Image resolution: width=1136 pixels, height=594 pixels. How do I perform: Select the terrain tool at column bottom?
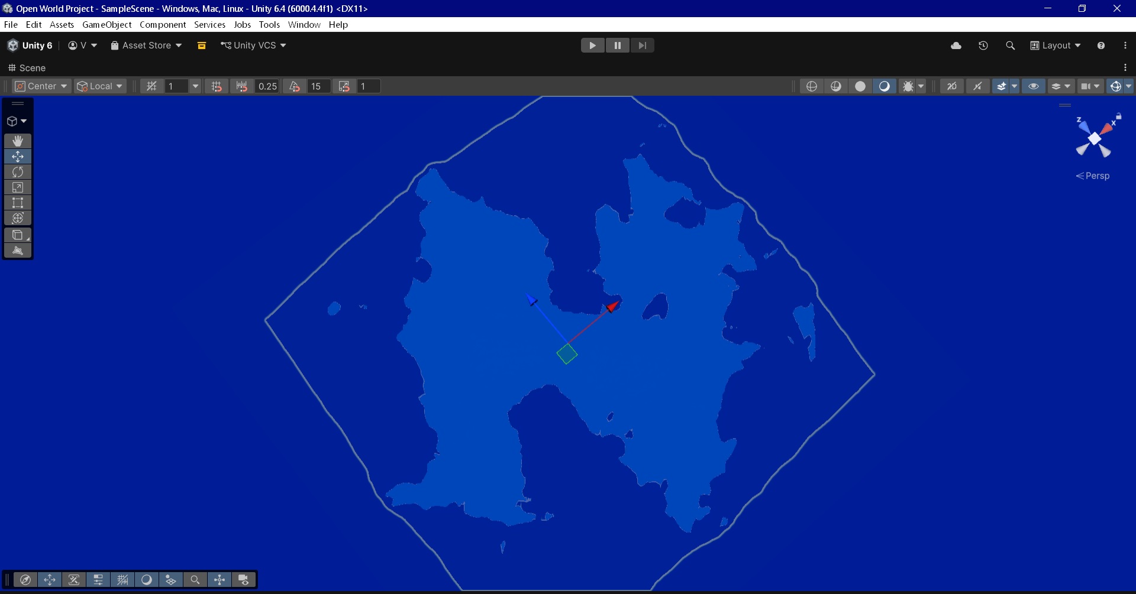tap(18, 251)
